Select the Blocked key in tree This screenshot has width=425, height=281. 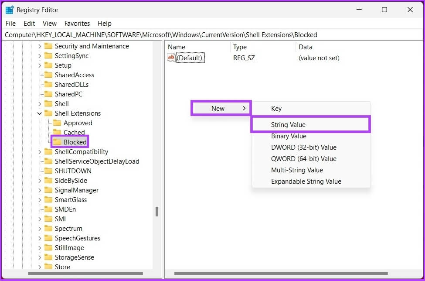[x=75, y=142]
